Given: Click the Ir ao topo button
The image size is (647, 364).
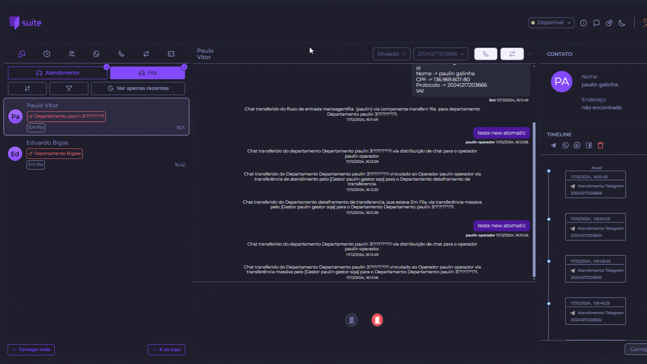Looking at the screenshot, I should (x=166, y=350).
